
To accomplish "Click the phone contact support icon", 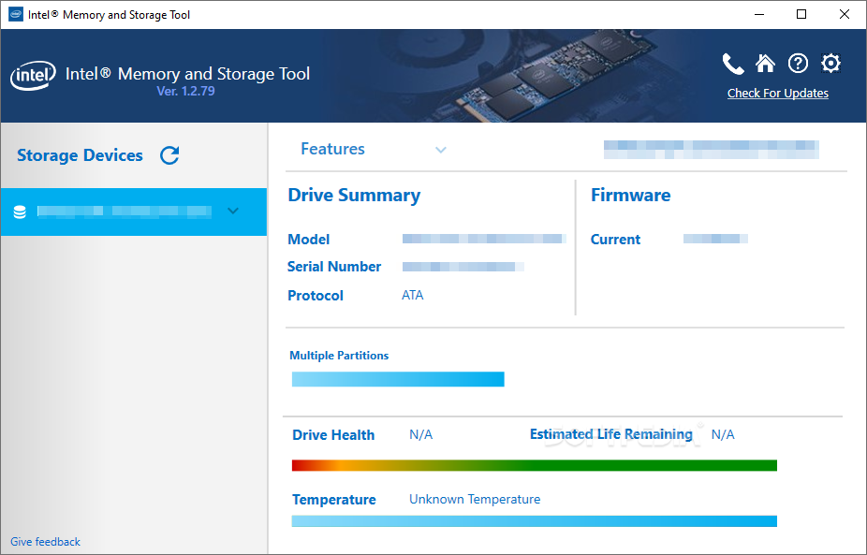I will click(732, 65).
